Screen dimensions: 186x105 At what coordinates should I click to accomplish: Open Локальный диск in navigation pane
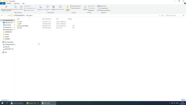pyautogui.click(x=10, y=44)
